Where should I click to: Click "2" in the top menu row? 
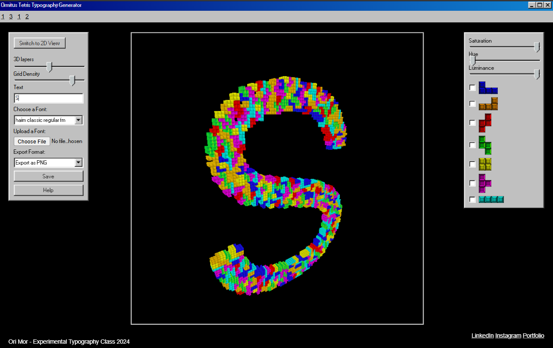(x=27, y=17)
